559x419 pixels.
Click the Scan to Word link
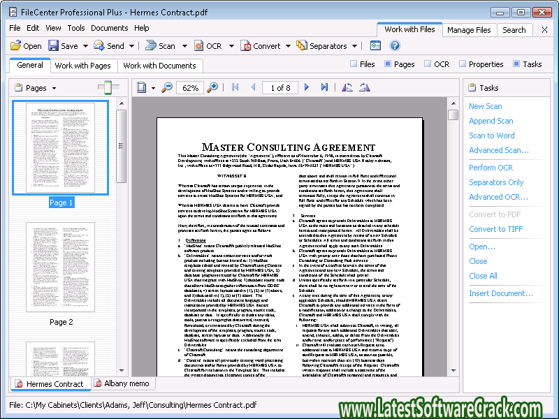[x=491, y=135]
